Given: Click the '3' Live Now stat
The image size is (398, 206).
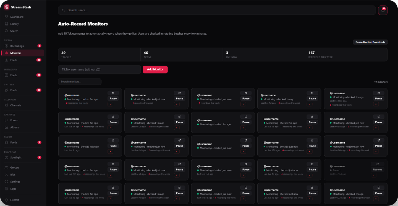Looking at the screenshot, I should coord(227,53).
